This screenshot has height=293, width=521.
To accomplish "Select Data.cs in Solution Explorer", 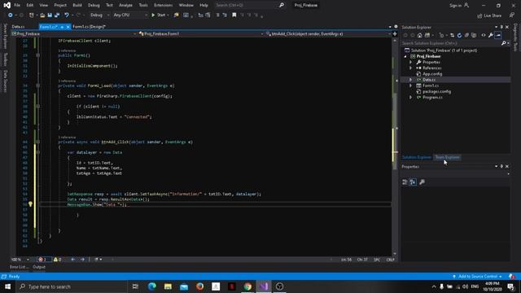I will coord(429,80).
